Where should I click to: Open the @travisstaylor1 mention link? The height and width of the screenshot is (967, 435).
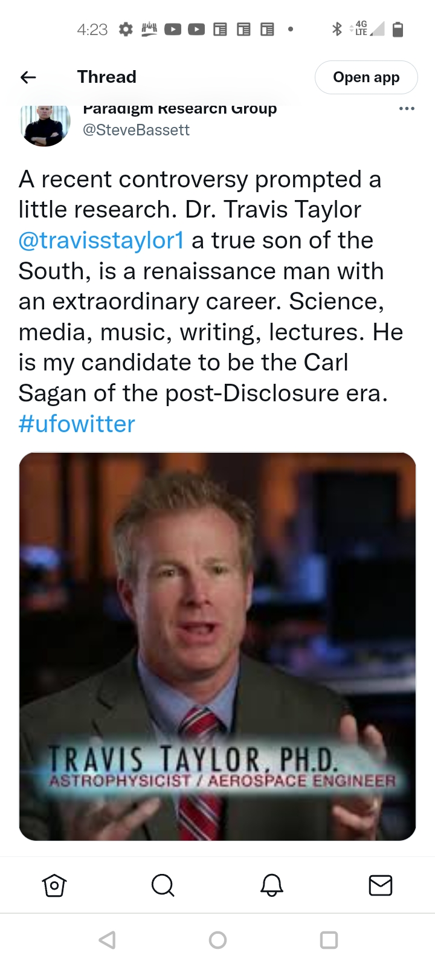click(101, 241)
